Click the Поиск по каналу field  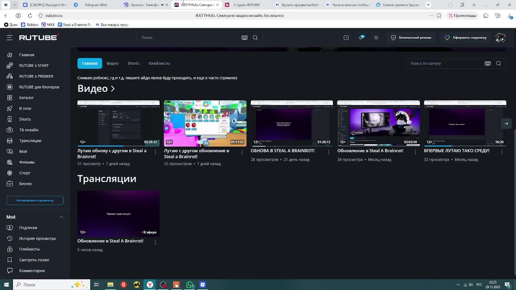445,63
